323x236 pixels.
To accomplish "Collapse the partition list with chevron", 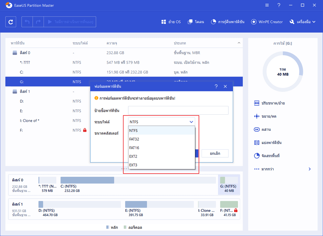I will tap(239, 43).
